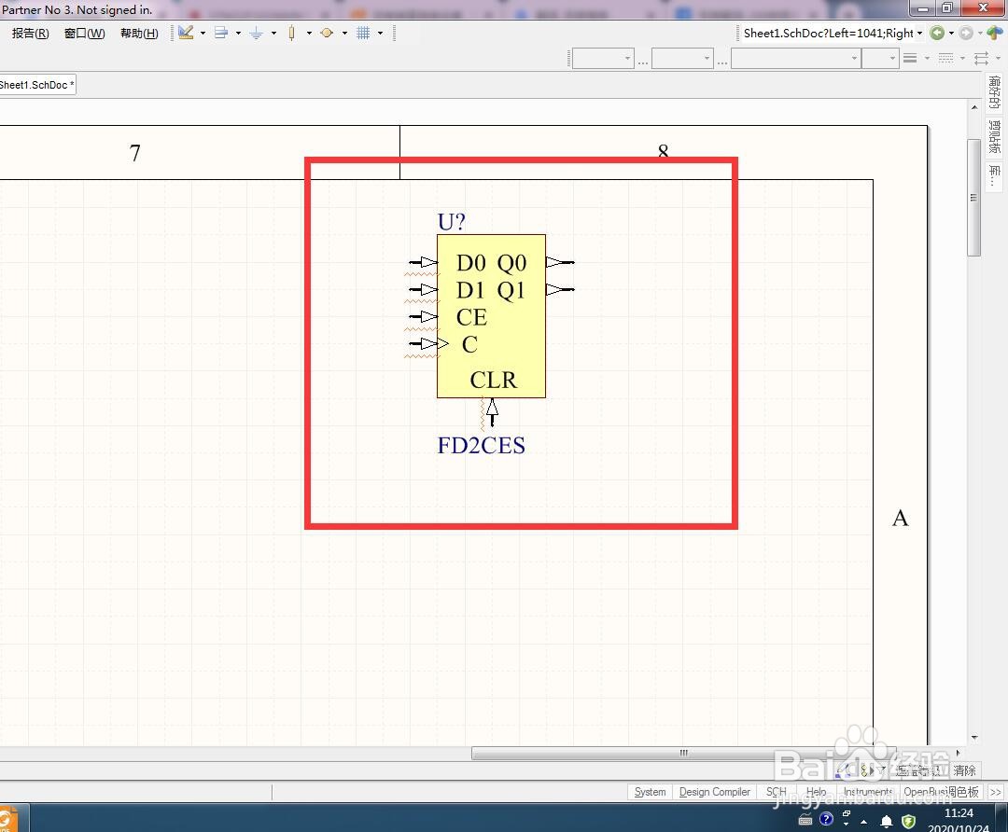Click the system clock showing 11:24

[959, 813]
